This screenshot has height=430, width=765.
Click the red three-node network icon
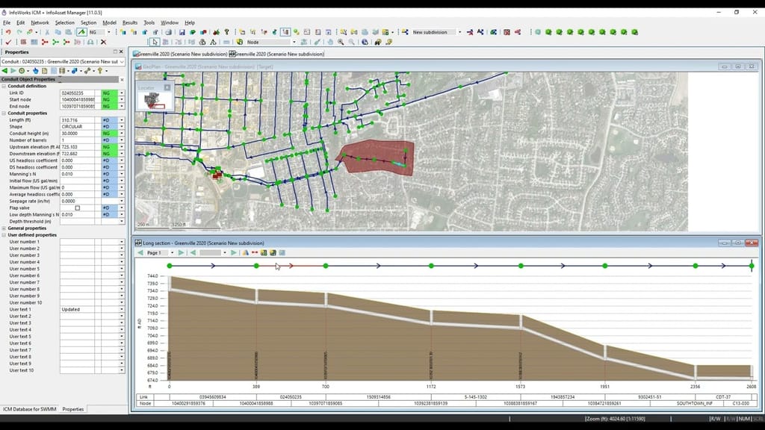click(x=45, y=43)
